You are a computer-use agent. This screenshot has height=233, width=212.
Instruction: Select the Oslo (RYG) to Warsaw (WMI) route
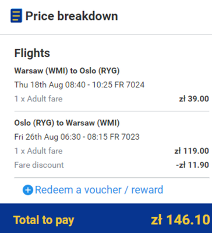click(67, 123)
